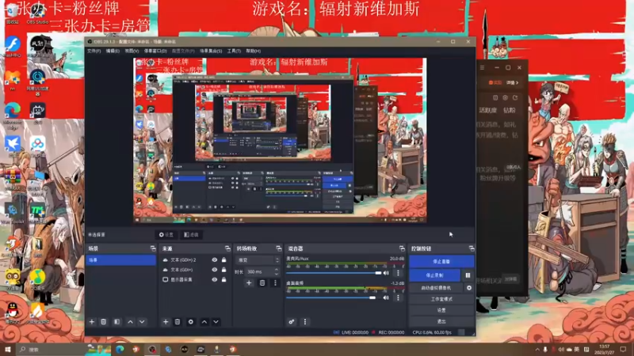
Task: Open the transition type dropdown 渐变
Action: [x=257, y=260]
